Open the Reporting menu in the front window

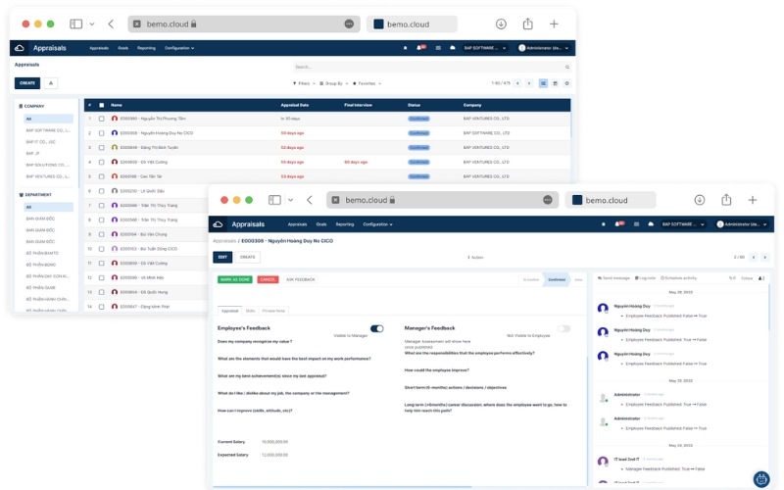[x=345, y=224]
